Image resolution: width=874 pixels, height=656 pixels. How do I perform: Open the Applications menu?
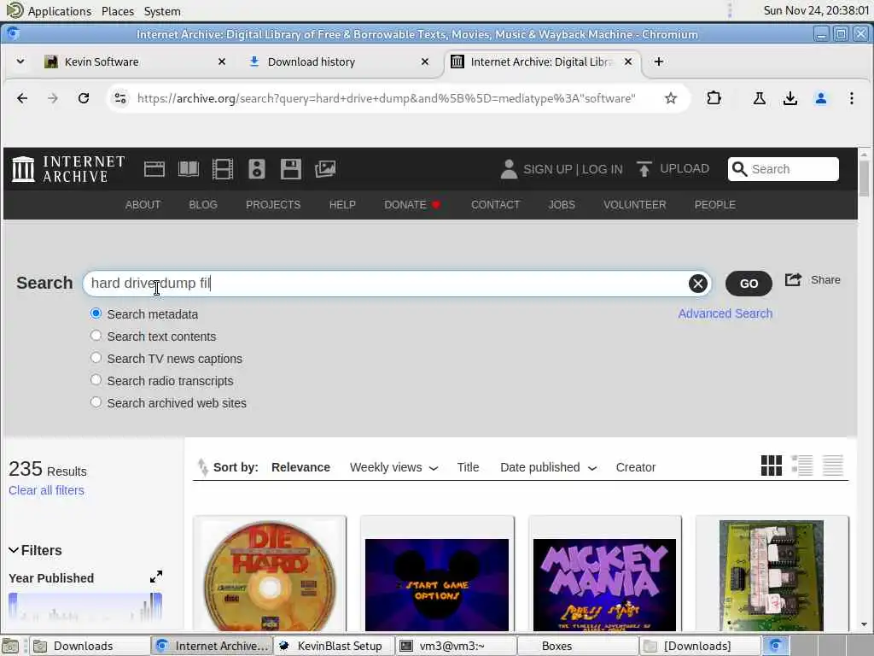(x=59, y=11)
